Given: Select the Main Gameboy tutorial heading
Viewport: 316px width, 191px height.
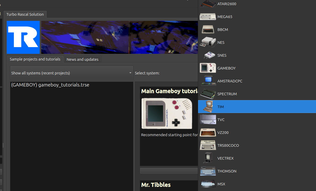Looking at the screenshot, I should coord(169,91).
